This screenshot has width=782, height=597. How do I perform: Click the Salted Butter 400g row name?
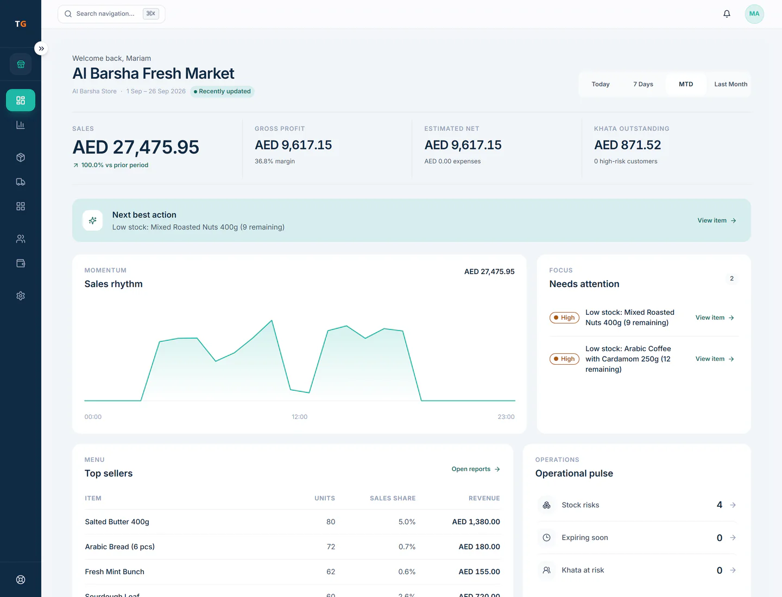coord(117,522)
